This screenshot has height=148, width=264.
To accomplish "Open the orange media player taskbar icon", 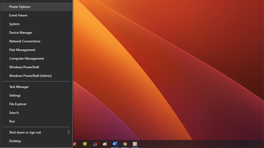I will 135,144.
